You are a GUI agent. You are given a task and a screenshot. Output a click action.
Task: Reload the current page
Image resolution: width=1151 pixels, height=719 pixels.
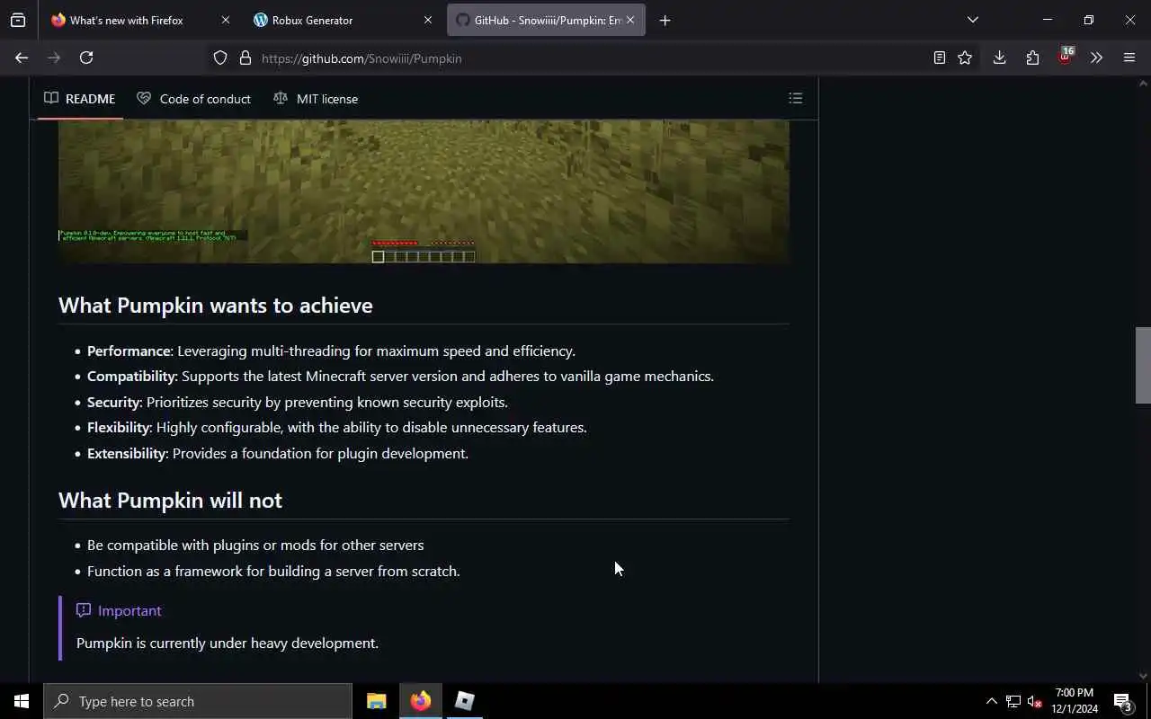point(86,58)
